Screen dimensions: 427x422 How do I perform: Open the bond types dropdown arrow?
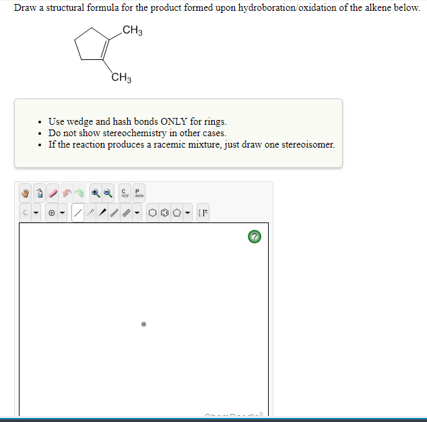click(137, 212)
